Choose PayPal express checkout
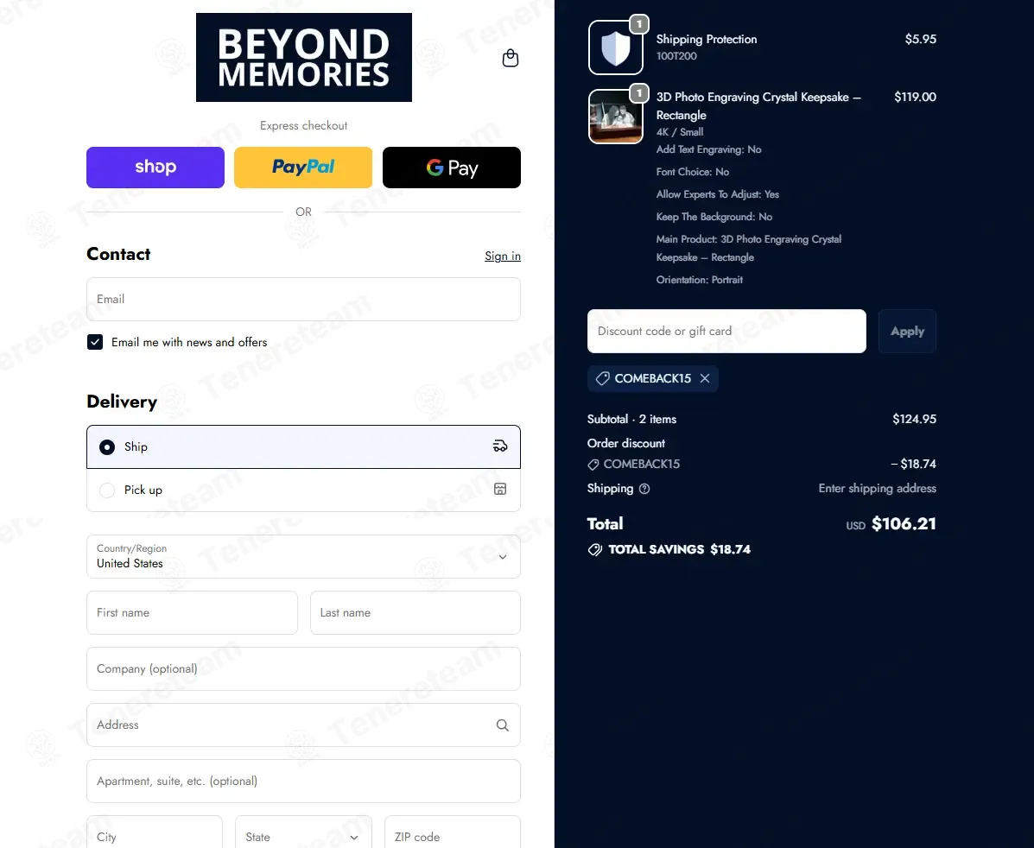 [x=303, y=168]
